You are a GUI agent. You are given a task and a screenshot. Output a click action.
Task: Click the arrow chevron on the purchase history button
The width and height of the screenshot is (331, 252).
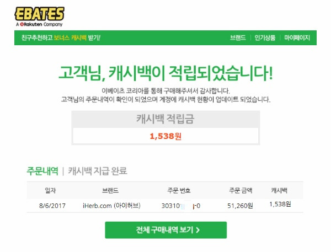[x=198, y=230]
